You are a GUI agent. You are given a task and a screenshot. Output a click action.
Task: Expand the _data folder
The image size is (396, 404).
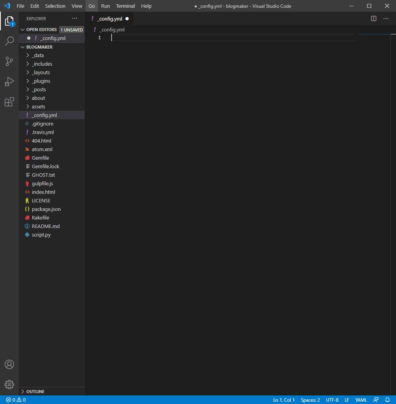pos(52,56)
